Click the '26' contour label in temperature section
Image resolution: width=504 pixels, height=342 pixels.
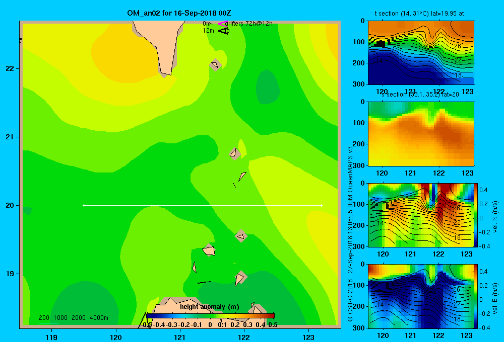pyautogui.click(x=458, y=46)
